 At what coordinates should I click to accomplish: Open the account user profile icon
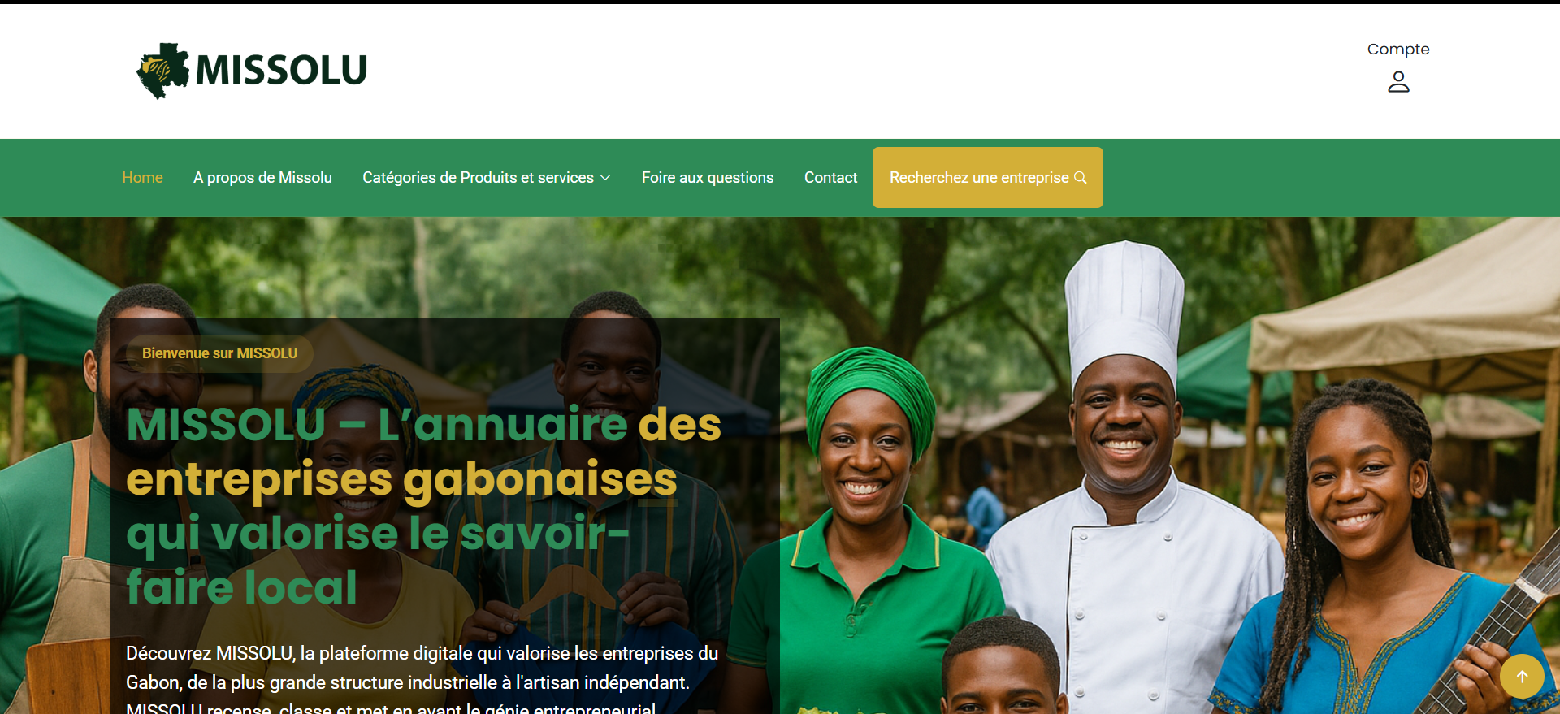(x=1398, y=82)
